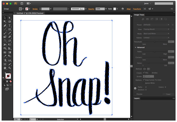This screenshot has height=122, width=177.
Task: Select the Blend tool
Action: point(10,56)
